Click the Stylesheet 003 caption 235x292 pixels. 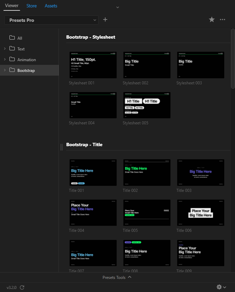(189, 83)
